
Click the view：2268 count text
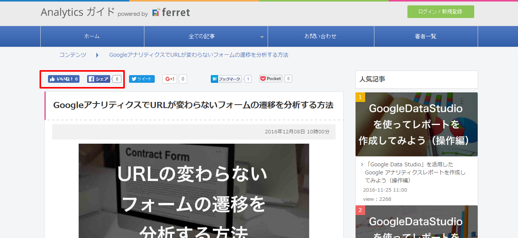[x=377, y=199]
